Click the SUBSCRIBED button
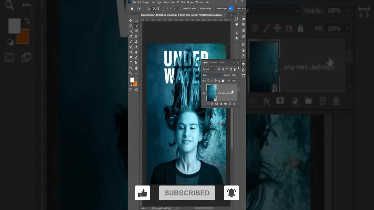The image size is (374, 210). click(x=187, y=193)
